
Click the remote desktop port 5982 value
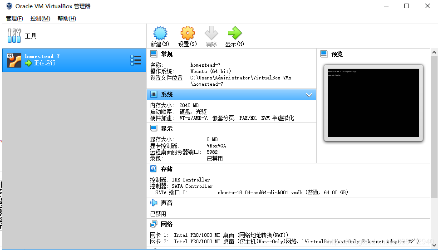click(212, 152)
